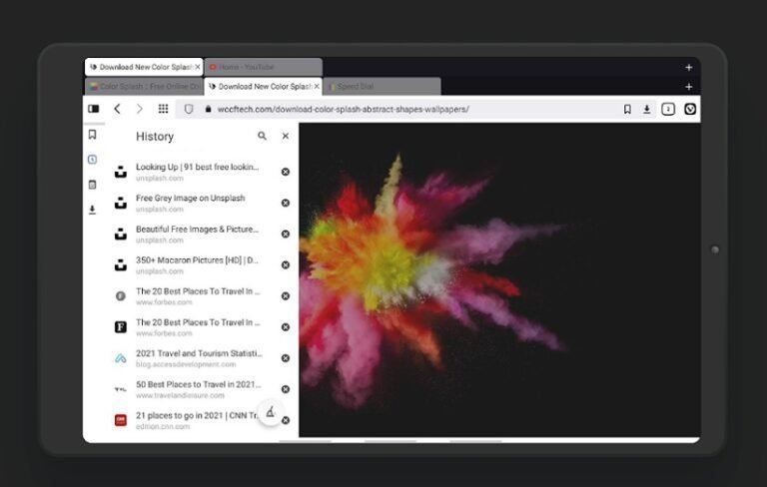Toggle the side panel button

point(94,109)
